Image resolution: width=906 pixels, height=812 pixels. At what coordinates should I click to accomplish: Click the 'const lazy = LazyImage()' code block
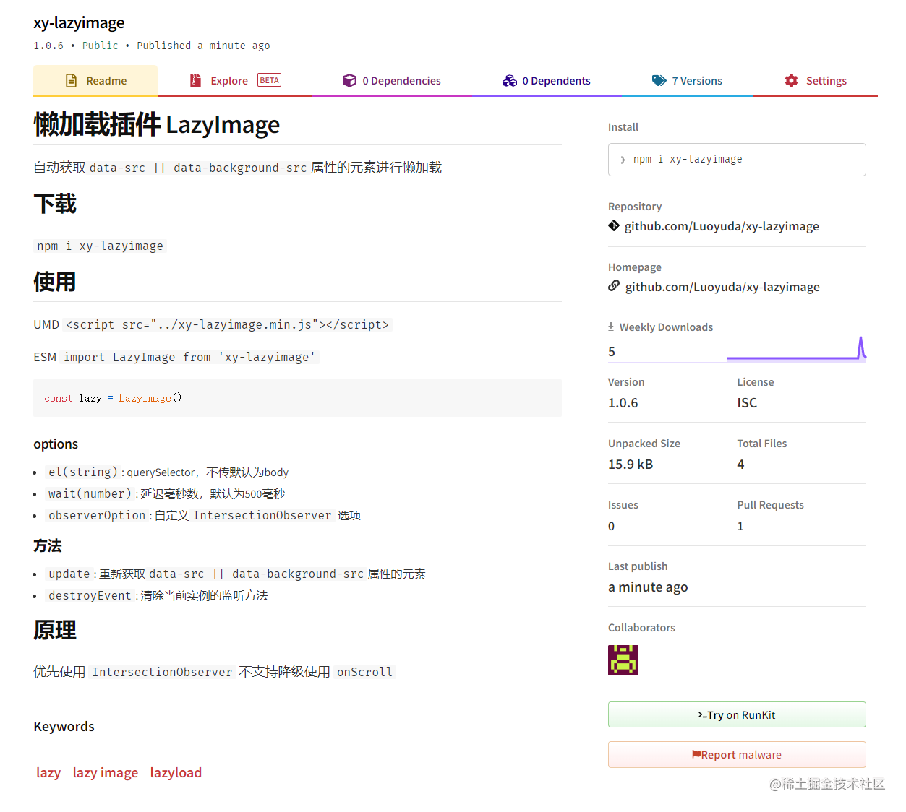tap(297, 398)
